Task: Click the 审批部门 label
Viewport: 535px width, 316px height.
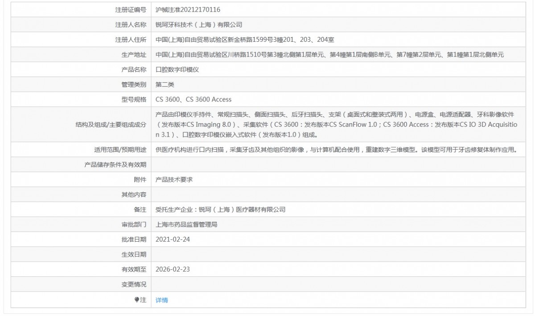Action: [x=134, y=225]
